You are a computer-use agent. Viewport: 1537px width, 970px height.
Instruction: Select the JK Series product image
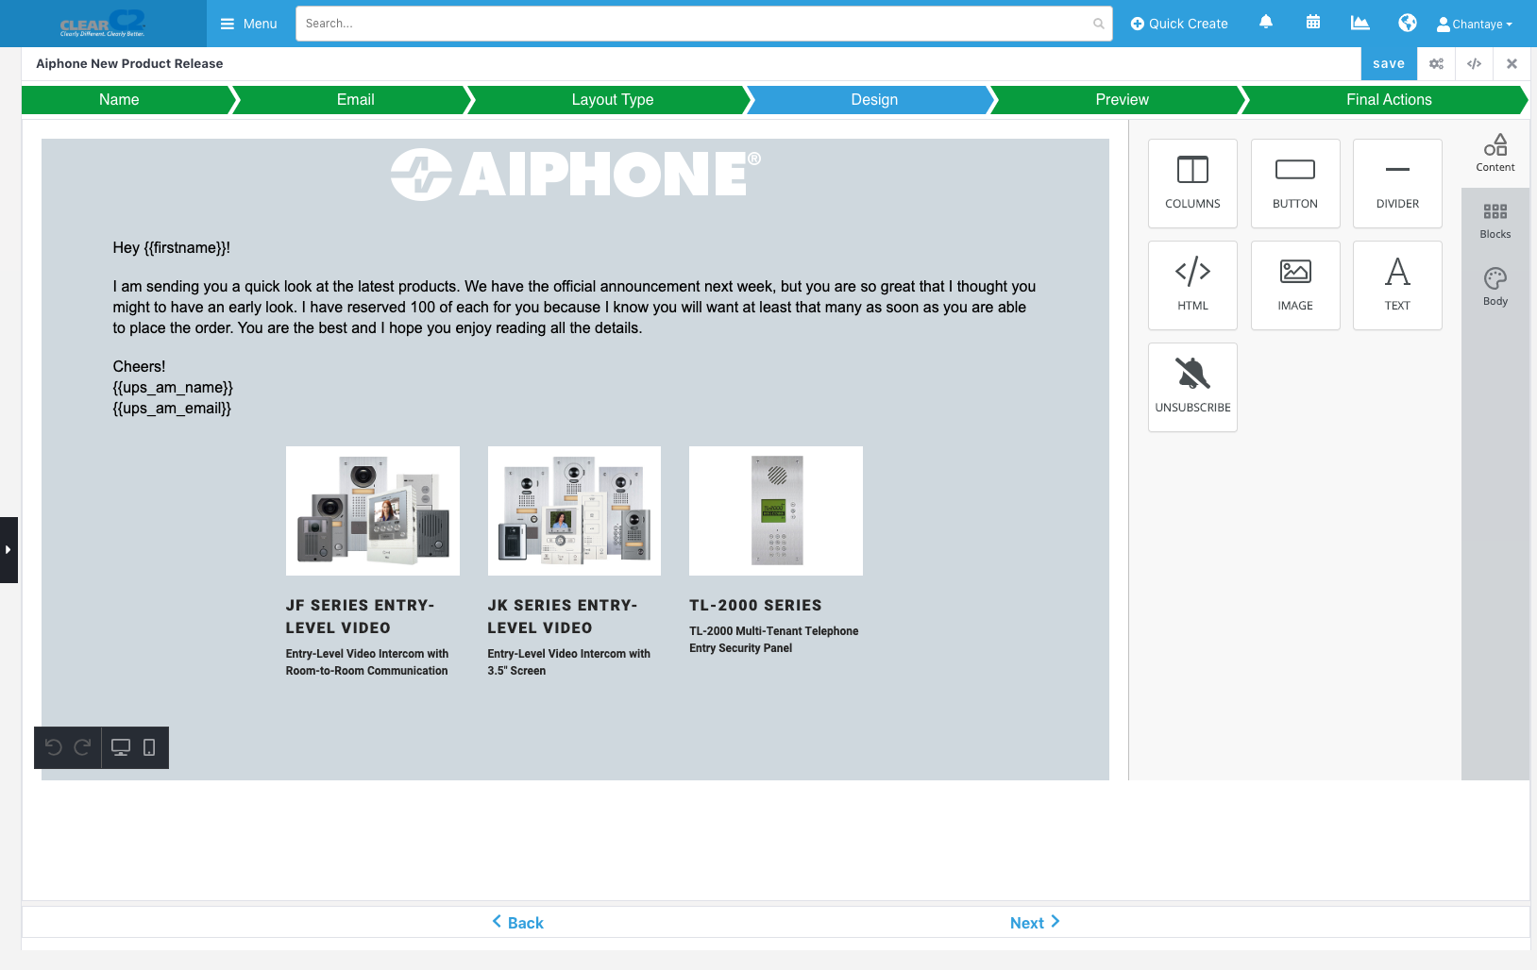click(574, 510)
